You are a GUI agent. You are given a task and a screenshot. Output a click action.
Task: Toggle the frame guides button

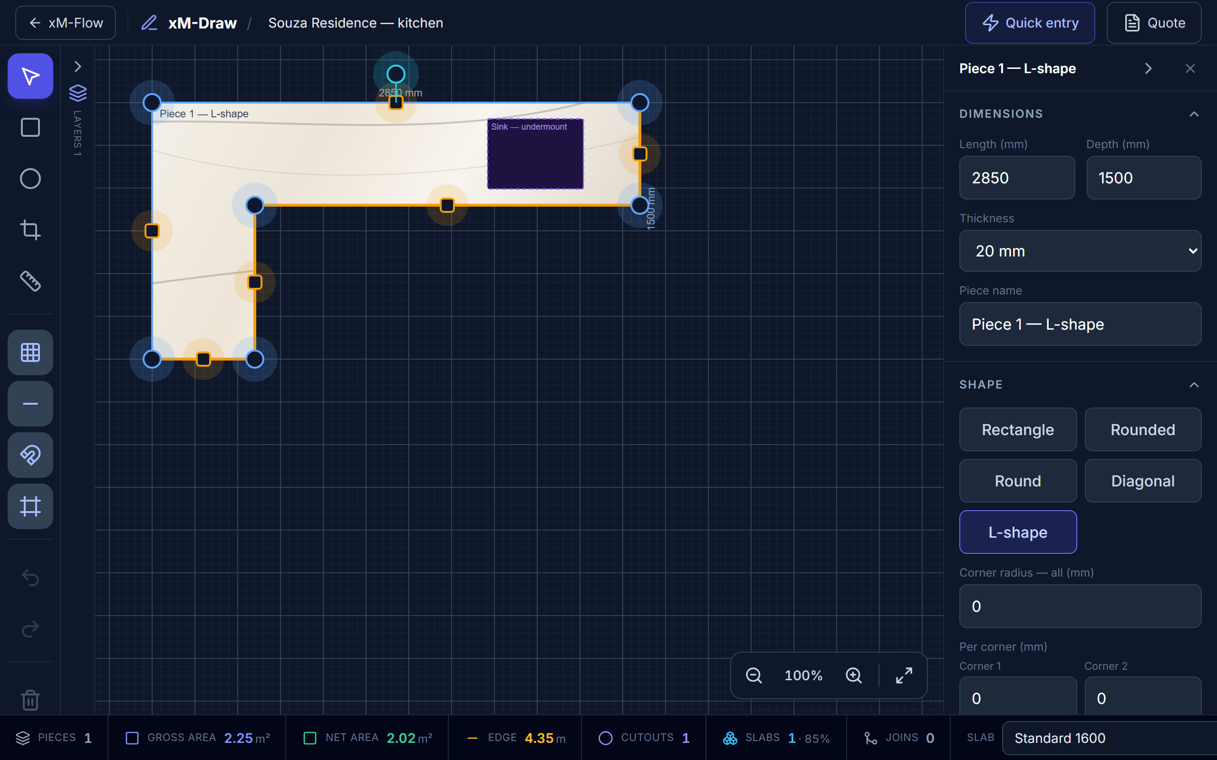tap(30, 506)
